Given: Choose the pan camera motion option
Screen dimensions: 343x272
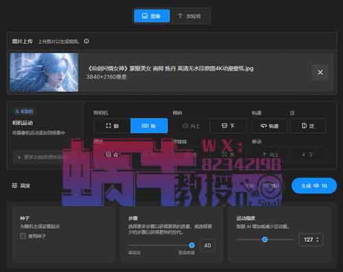Looking at the screenshot, I should pos(308,126).
